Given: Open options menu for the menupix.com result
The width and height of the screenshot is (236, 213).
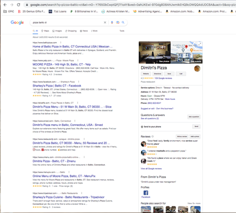Looking at the screenshot, I should point(69,172).
